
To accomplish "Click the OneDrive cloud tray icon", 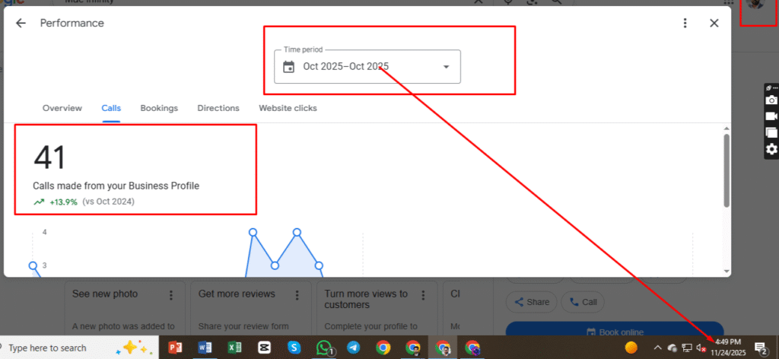I will 672,348.
